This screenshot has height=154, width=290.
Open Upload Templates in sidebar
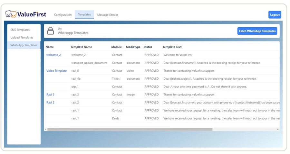(22, 37)
